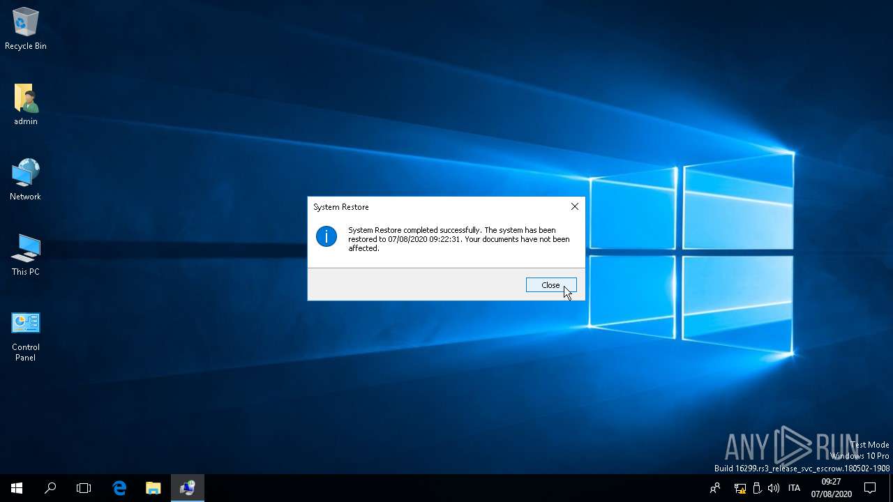This screenshot has height=502, width=893.
Task: Select the Control Panel desktop icon
Action: pyautogui.click(x=26, y=336)
